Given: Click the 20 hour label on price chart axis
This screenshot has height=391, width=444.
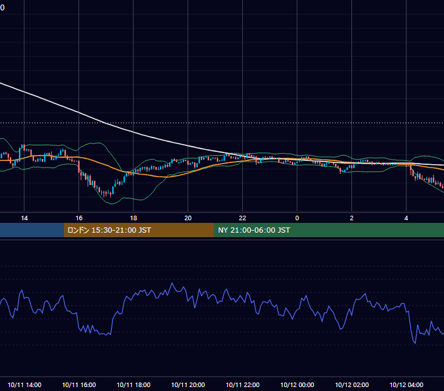Looking at the screenshot, I should coord(188,218).
